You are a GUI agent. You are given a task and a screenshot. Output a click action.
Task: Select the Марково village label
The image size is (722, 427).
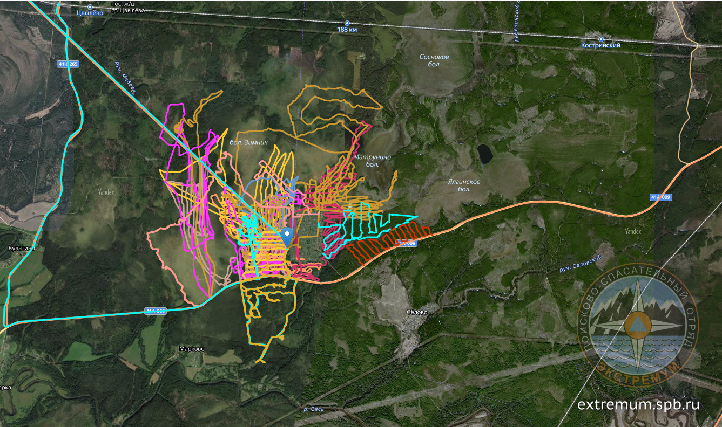[192, 349]
